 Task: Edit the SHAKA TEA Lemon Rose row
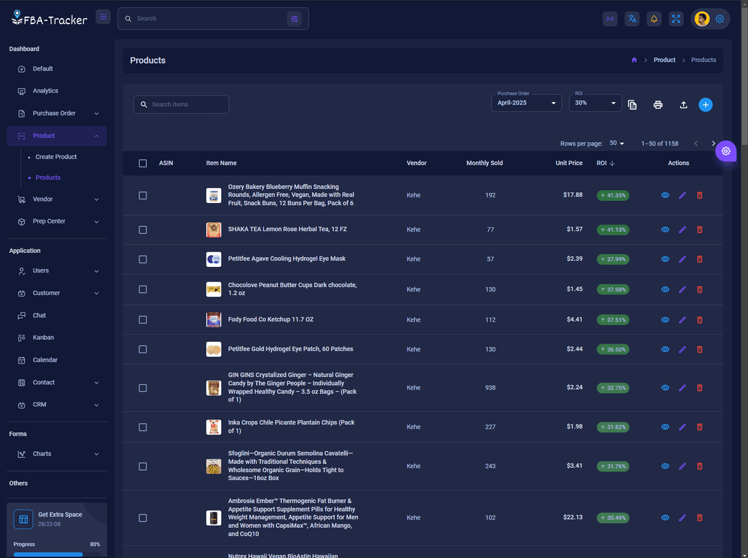pos(682,230)
